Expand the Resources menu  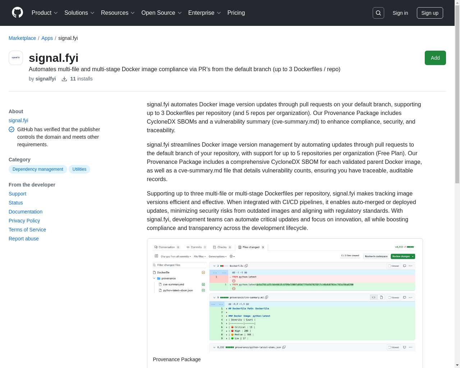tap(118, 13)
